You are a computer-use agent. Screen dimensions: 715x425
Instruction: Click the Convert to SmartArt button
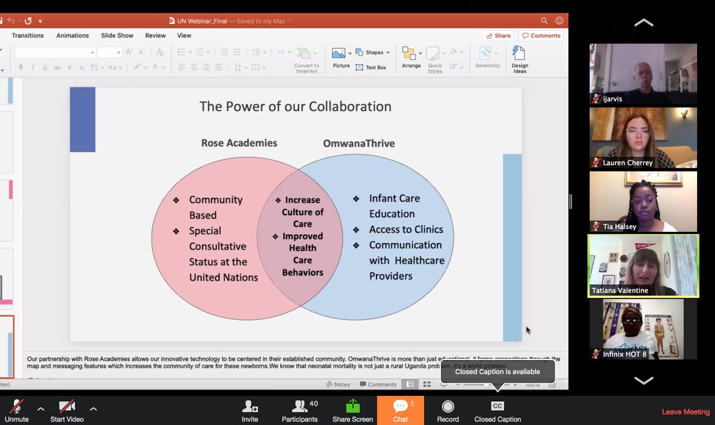pyautogui.click(x=306, y=59)
